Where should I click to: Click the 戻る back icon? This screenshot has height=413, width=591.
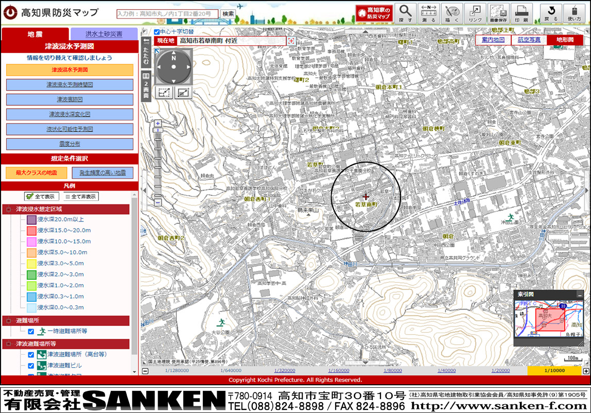pyautogui.click(x=551, y=13)
